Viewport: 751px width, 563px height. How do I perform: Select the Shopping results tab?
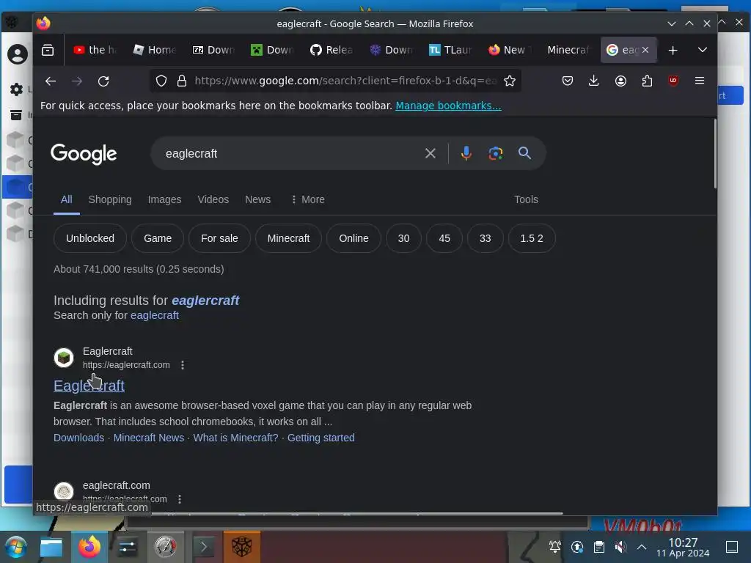coord(110,199)
